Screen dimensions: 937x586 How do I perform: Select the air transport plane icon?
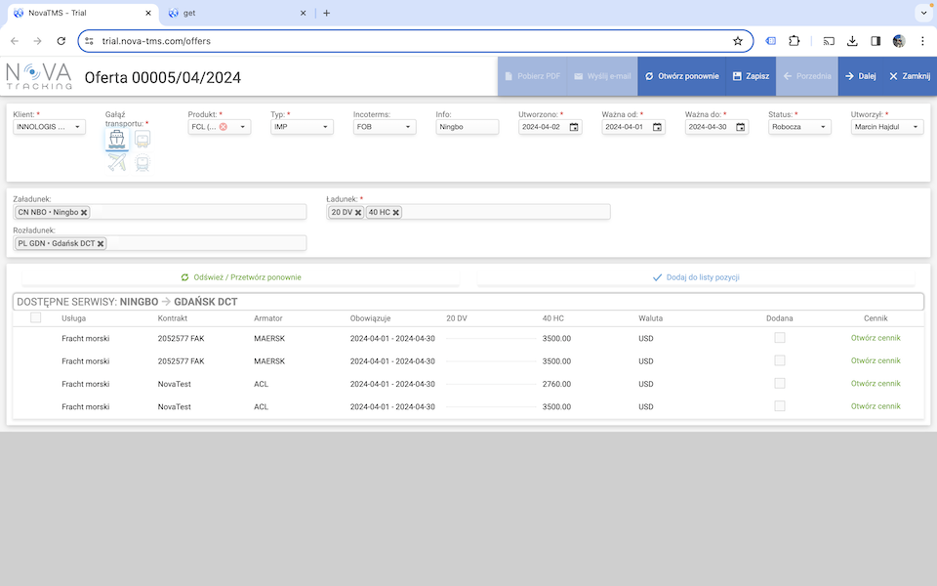pos(117,163)
